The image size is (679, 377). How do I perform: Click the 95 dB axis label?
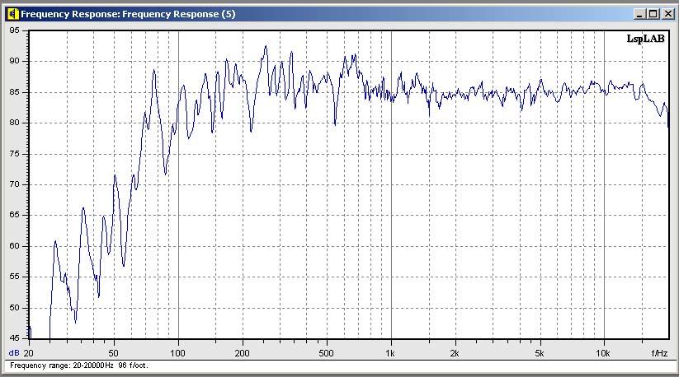click(x=14, y=30)
